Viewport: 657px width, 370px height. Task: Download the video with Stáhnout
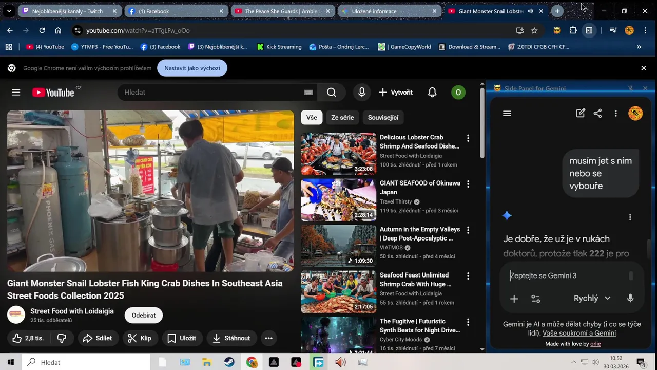232,338
